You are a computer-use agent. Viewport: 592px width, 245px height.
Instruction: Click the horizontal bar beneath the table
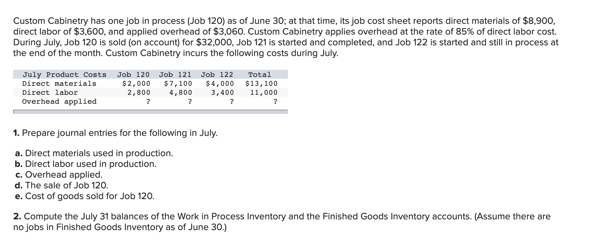click(x=150, y=112)
